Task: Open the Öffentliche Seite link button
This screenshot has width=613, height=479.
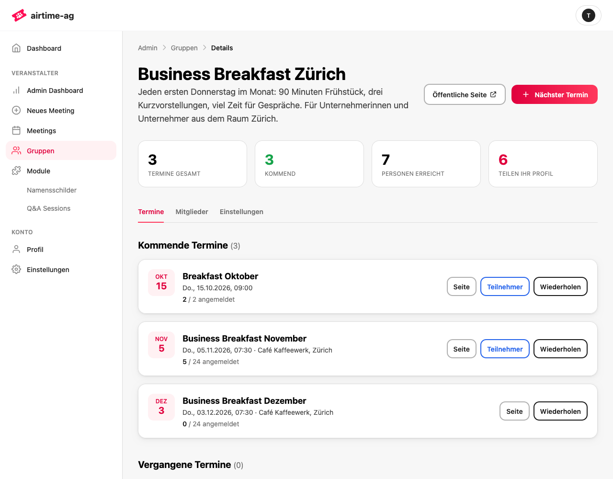Action: pyautogui.click(x=465, y=94)
